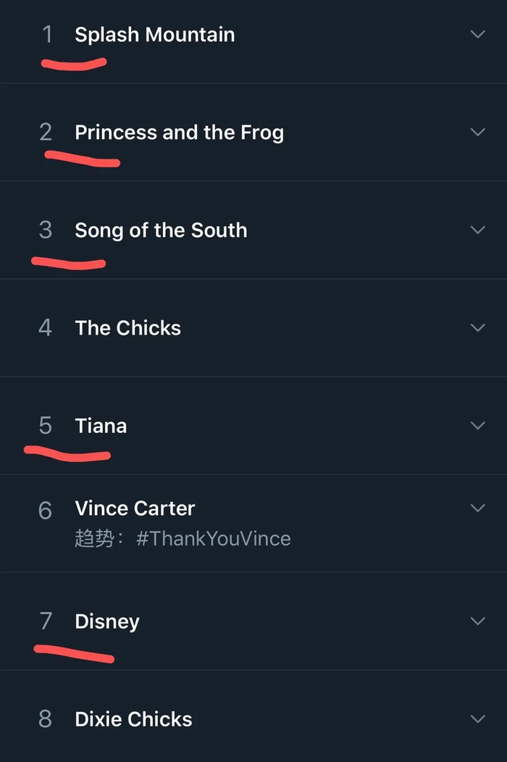
Task: Expand Song of the South chevron
Action: click(477, 230)
